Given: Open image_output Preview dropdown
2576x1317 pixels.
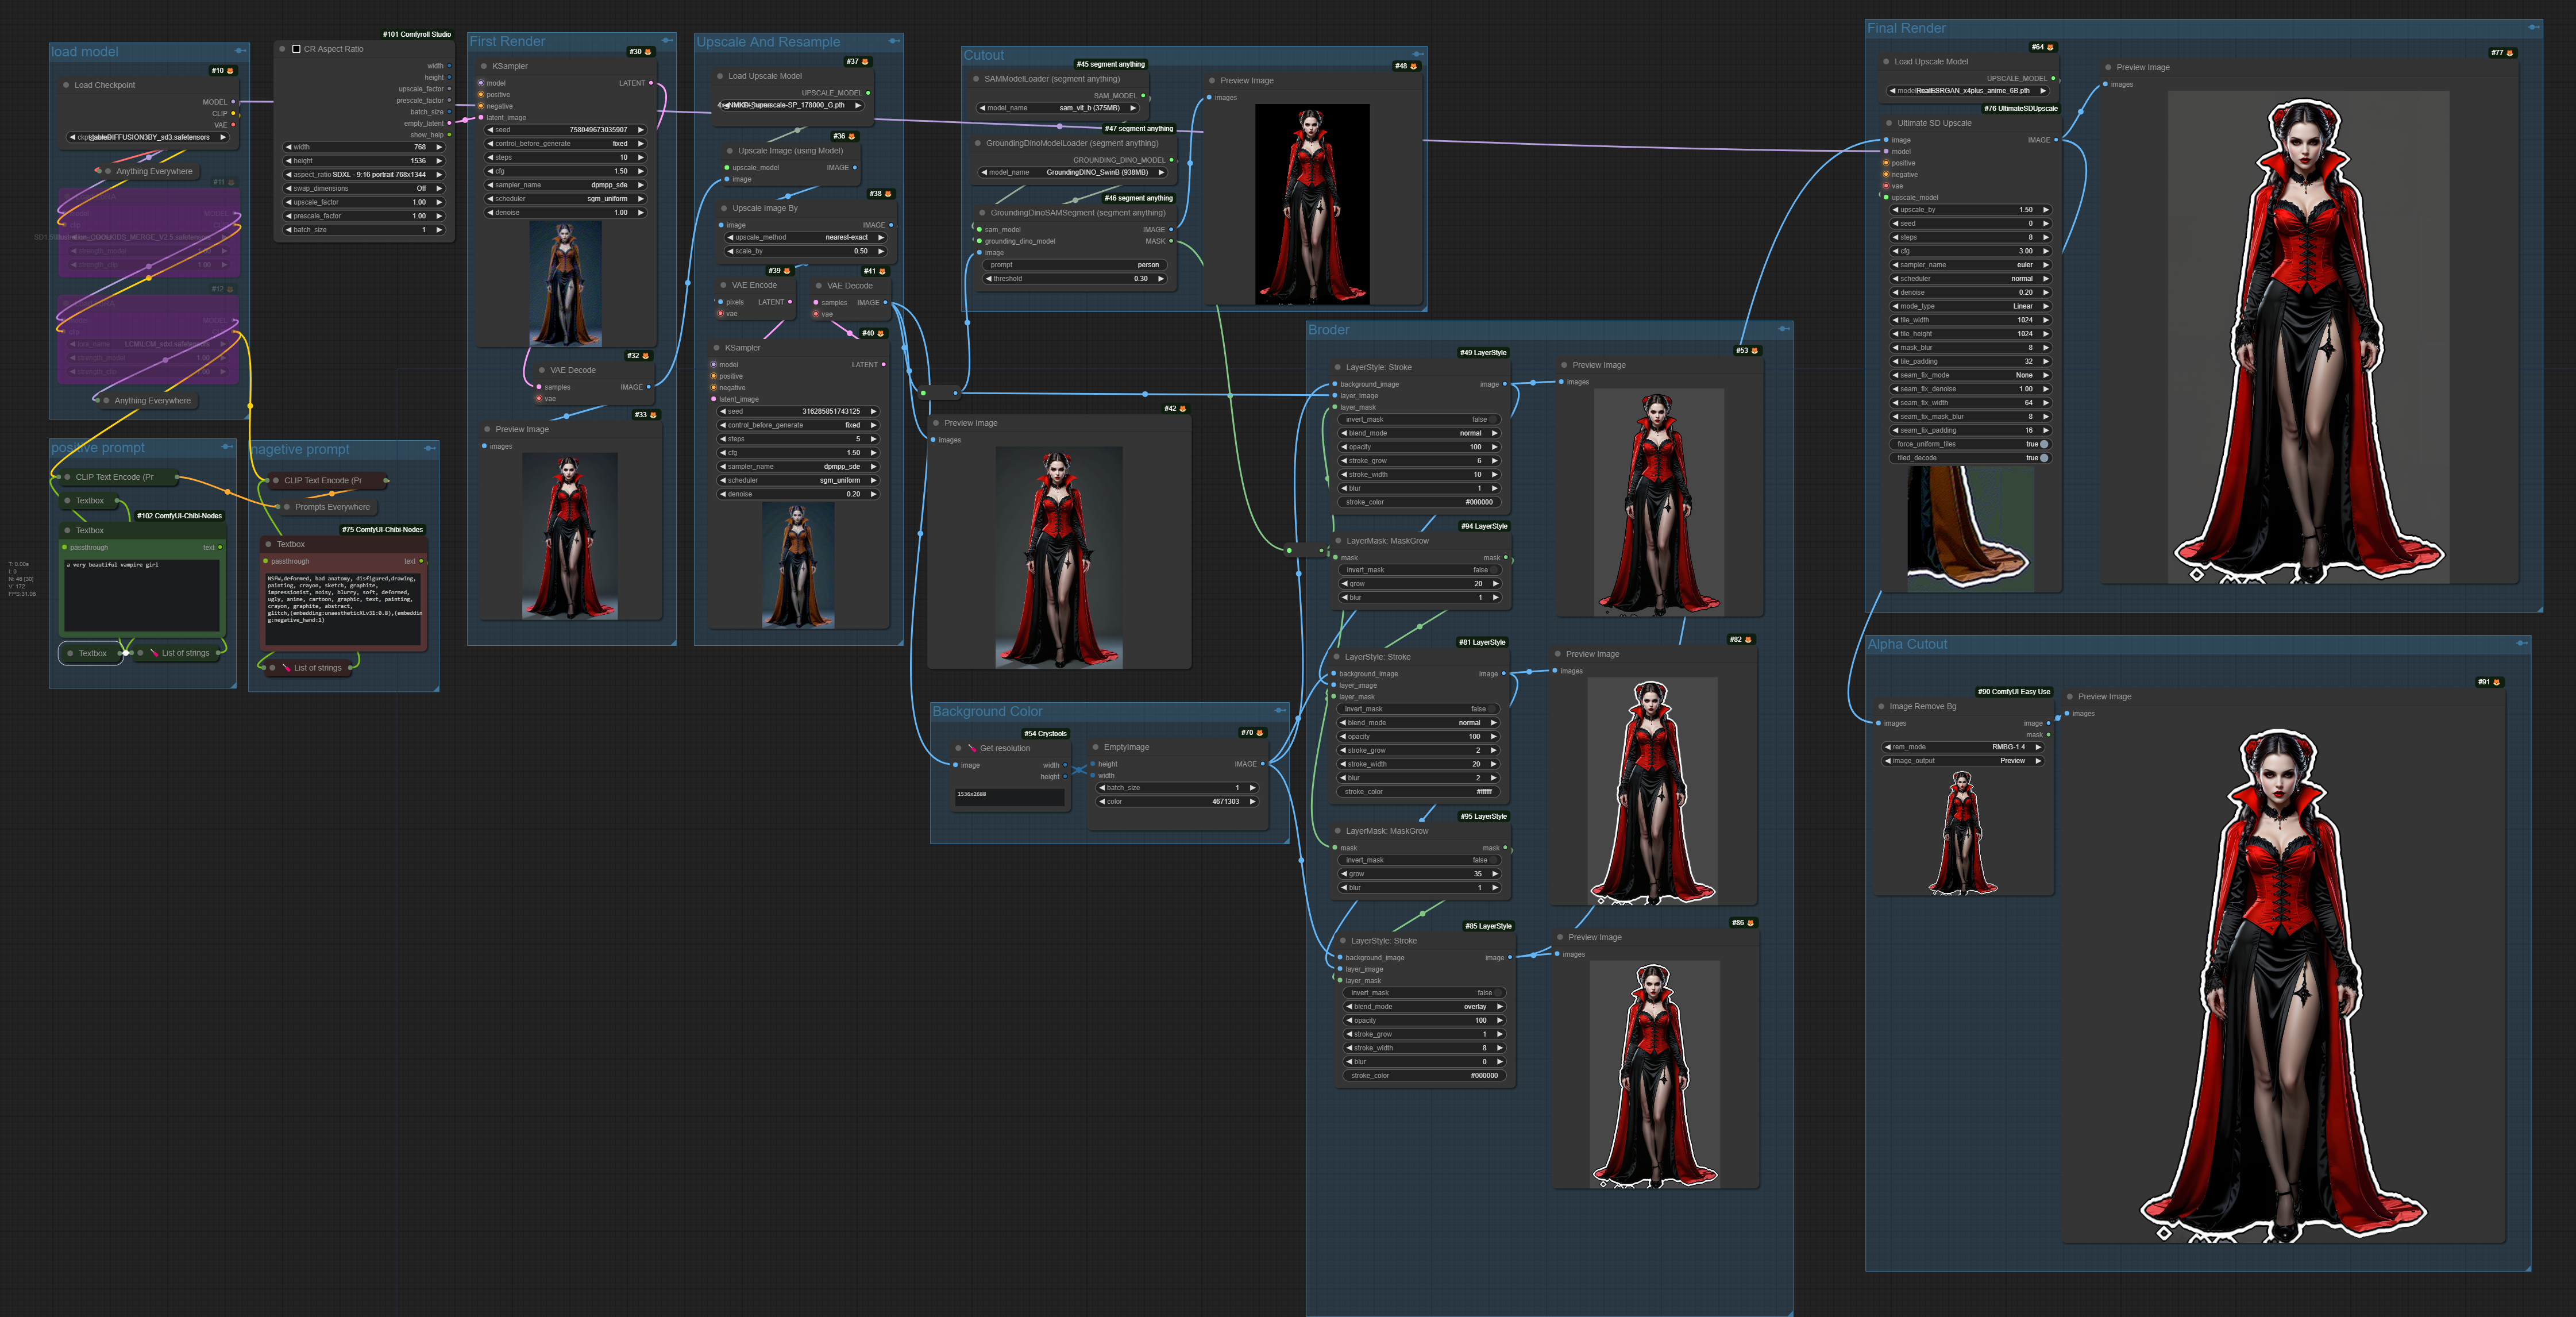Looking at the screenshot, I should (1963, 761).
